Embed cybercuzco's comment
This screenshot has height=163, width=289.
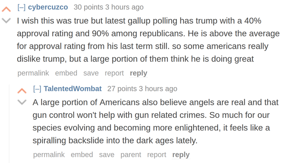tap(66, 73)
